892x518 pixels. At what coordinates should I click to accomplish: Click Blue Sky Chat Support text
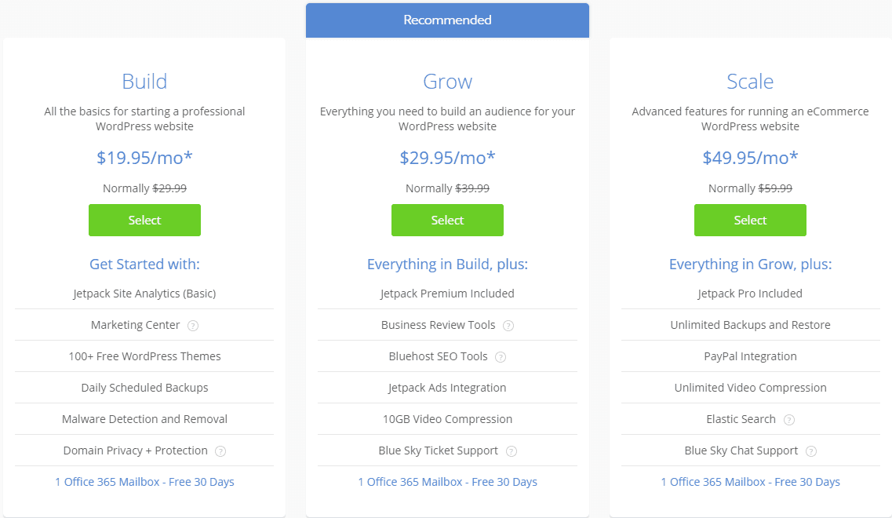click(741, 451)
